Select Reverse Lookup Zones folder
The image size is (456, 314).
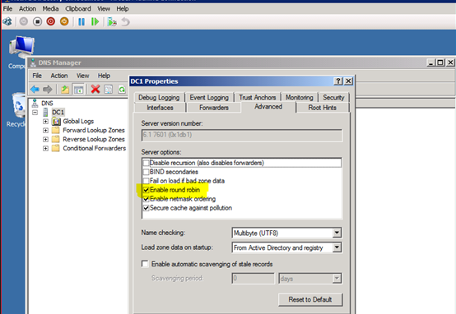point(94,139)
